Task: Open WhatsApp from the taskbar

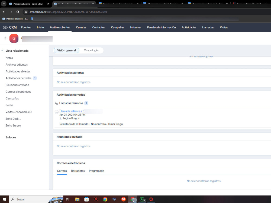Action: [142, 199]
